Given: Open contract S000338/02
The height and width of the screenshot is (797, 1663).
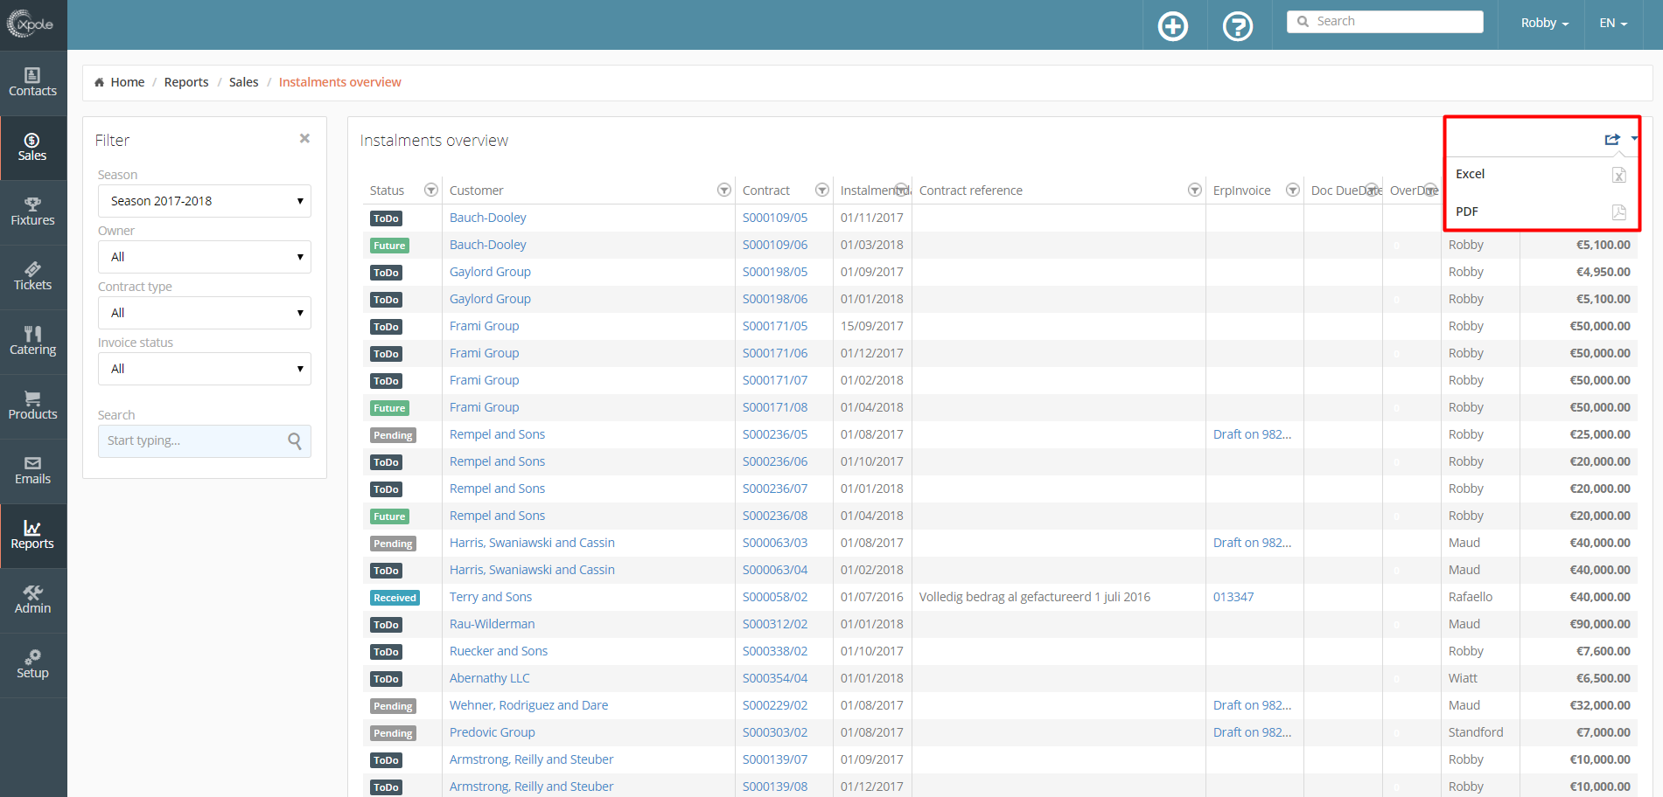Looking at the screenshot, I should pos(775,651).
